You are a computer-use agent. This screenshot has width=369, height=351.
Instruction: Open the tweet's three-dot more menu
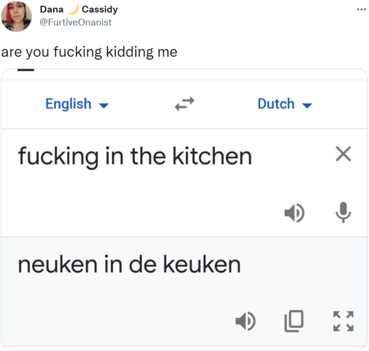pyautogui.click(x=361, y=10)
